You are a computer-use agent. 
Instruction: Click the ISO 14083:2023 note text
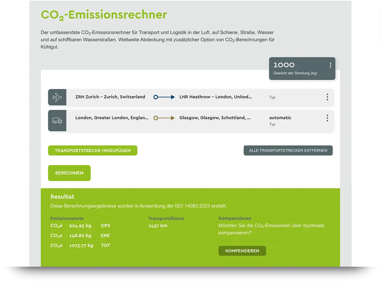[139, 206]
